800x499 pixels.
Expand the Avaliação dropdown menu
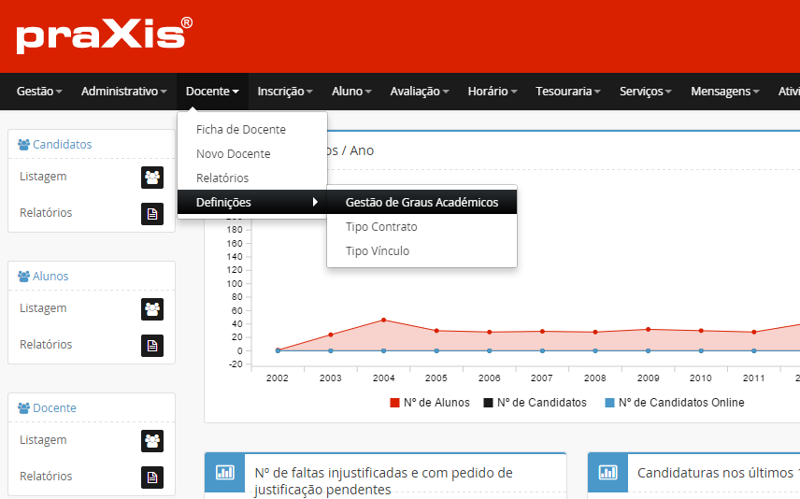[420, 92]
